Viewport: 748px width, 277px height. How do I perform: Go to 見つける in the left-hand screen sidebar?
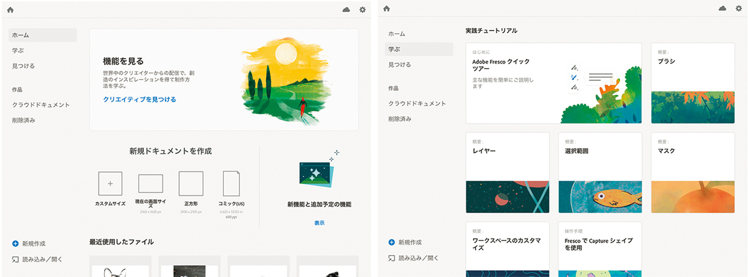coord(24,65)
